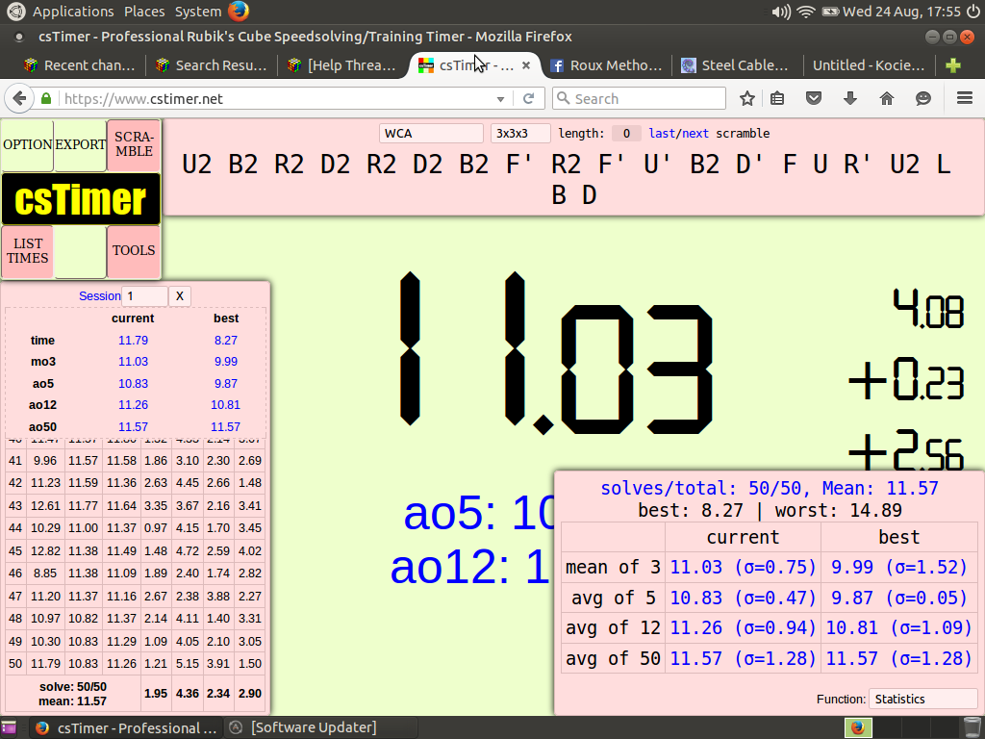
Task: Click the Ubuntu logo in top panel
Action: point(15,12)
